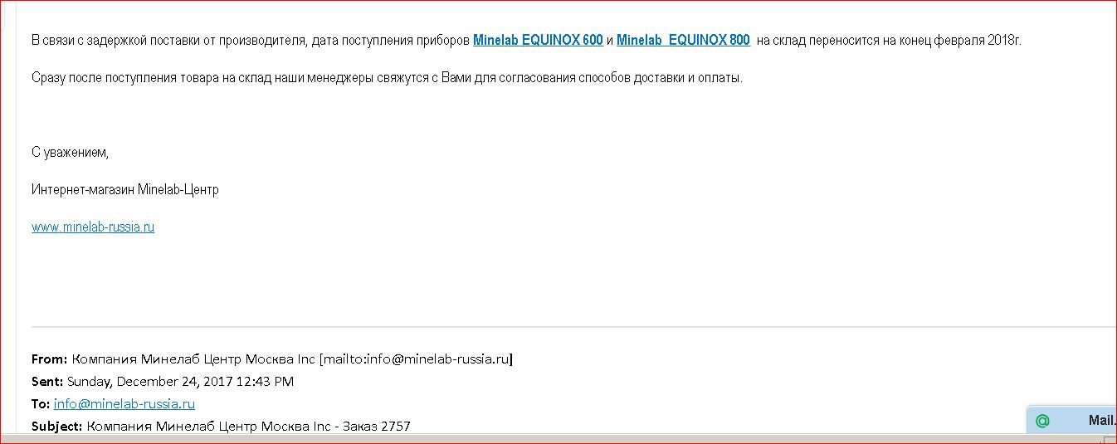This screenshot has height=444, width=1117.
Task: Click the С уважением closing line
Action: click(71, 153)
